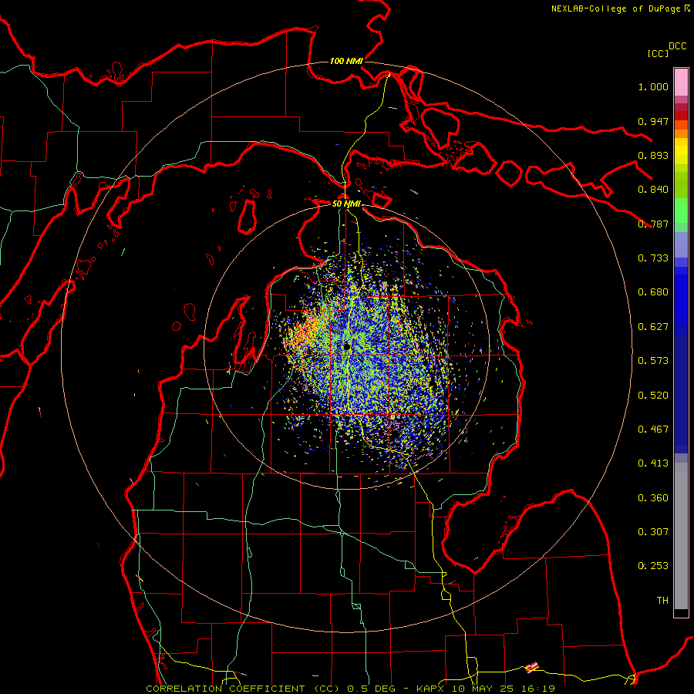Click the 1.000 scale value

tap(653, 86)
